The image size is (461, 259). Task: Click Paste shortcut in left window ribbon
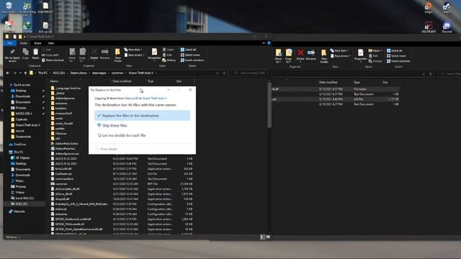tap(53, 60)
